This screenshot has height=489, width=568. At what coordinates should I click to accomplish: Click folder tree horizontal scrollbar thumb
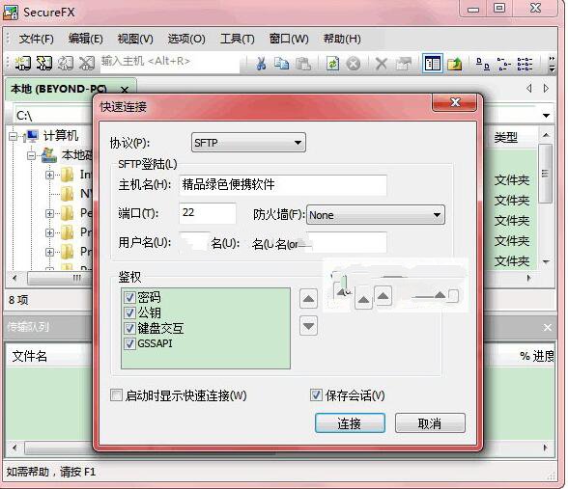point(60,278)
